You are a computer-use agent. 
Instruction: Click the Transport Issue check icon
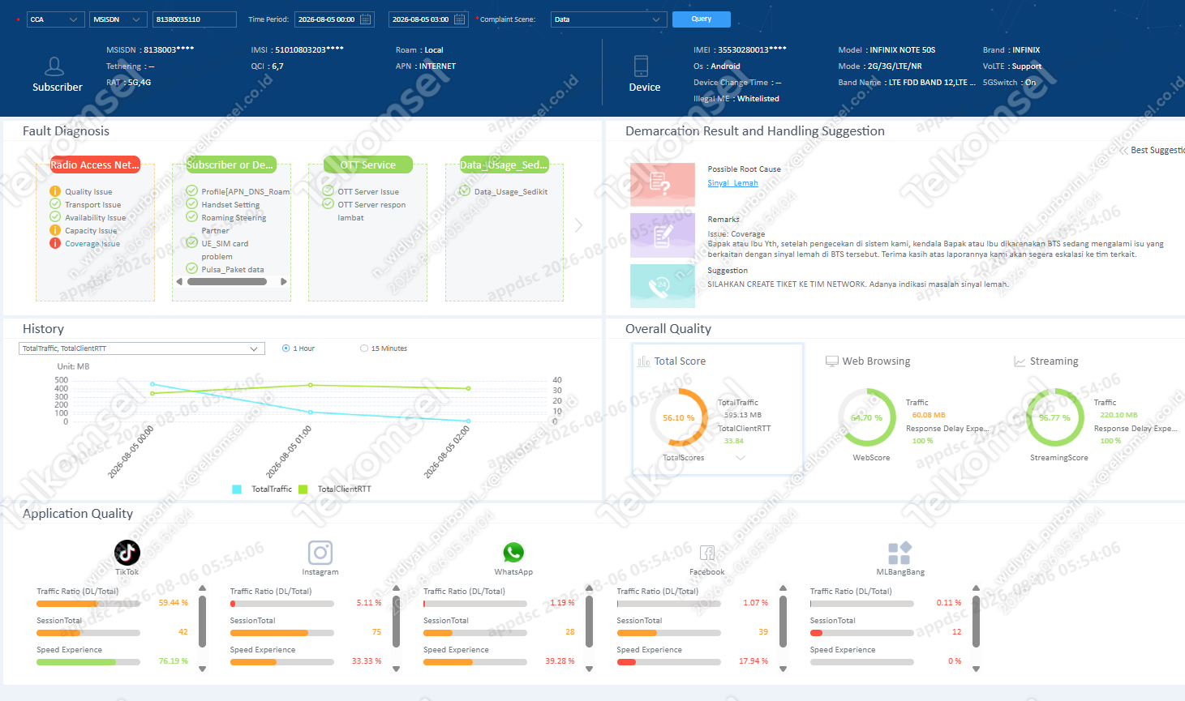[55, 204]
